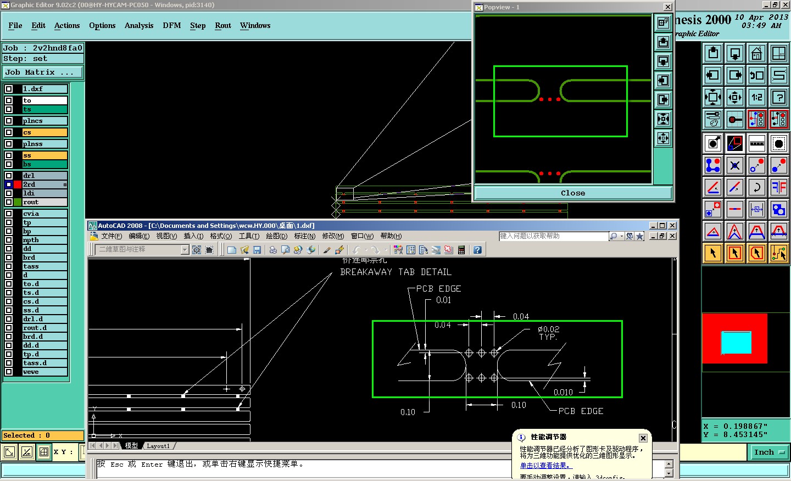Close the 性能调节器 notification balloon
The image size is (791, 481).
click(643, 438)
